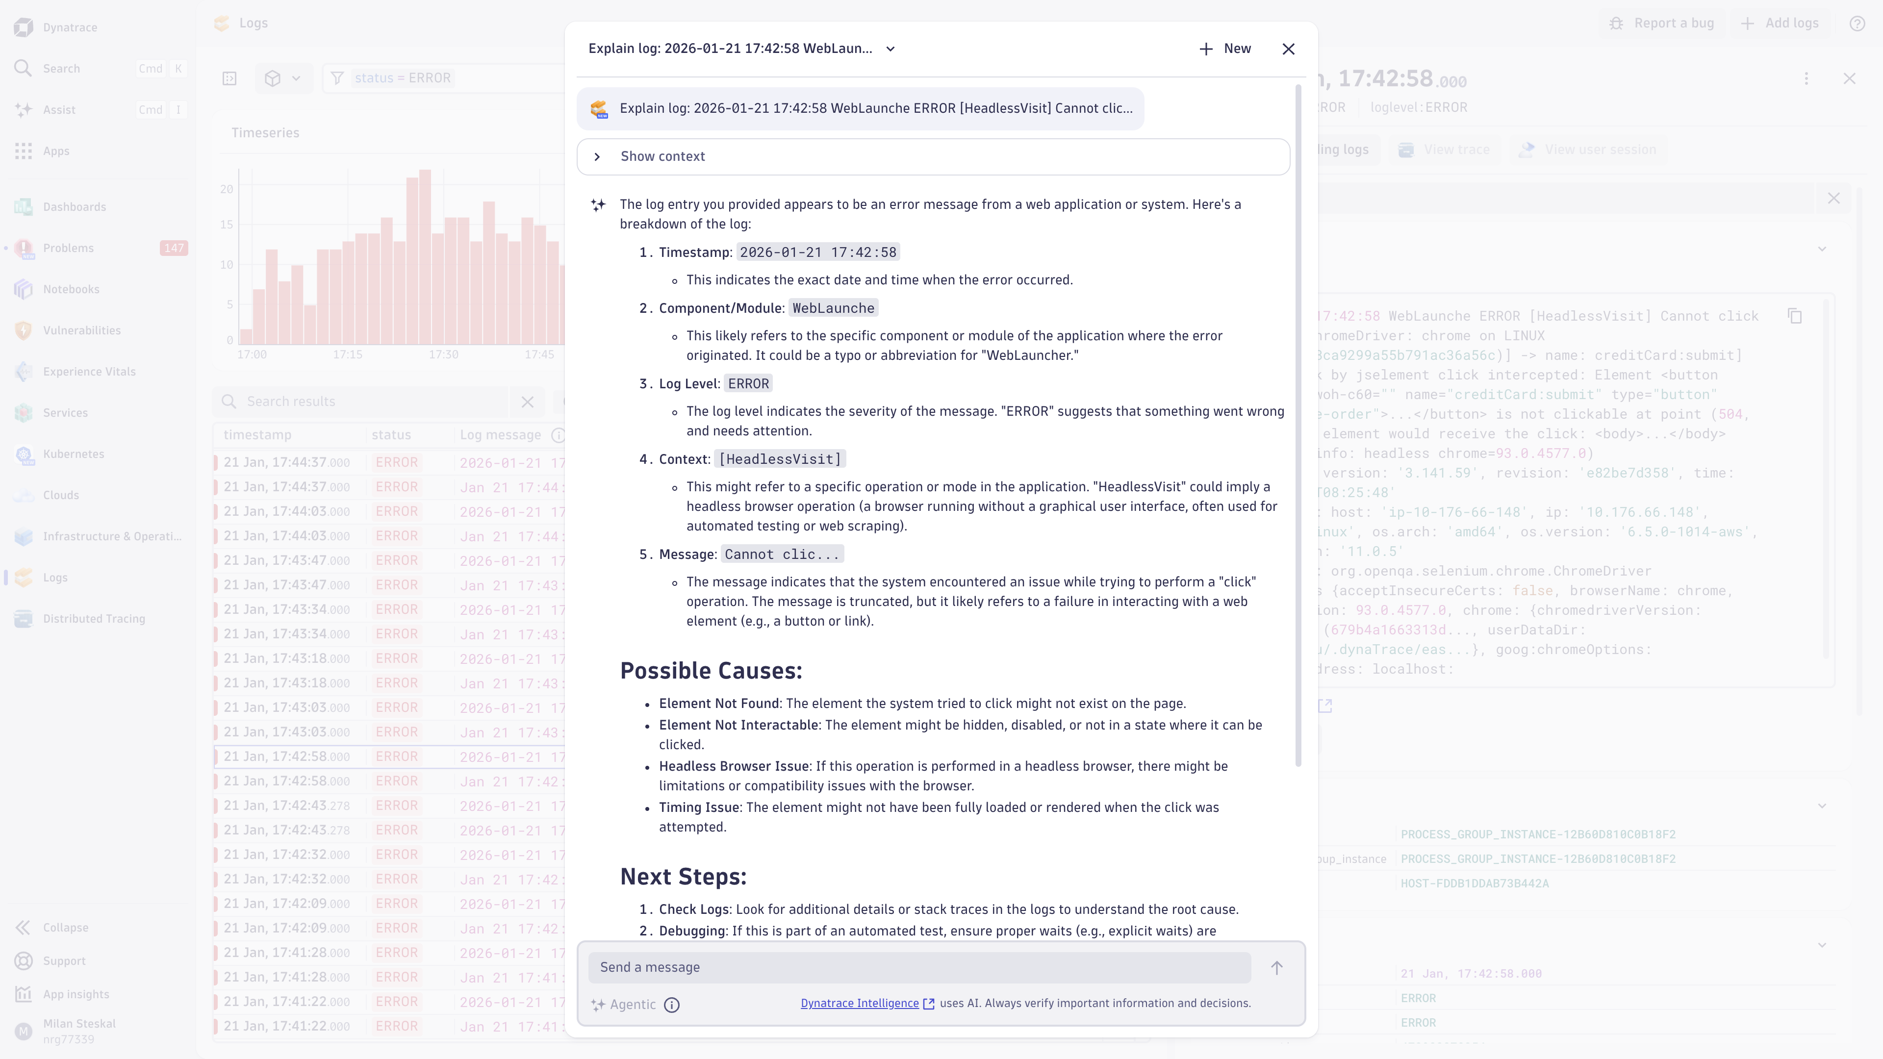Click the Search icon in the sidebar
The height and width of the screenshot is (1059, 1883).
click(x=23, y=68)
